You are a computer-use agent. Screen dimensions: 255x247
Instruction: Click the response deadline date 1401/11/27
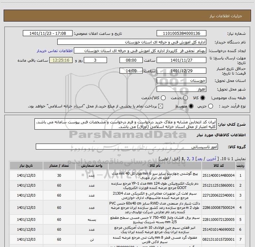click(x=181, y=60)
